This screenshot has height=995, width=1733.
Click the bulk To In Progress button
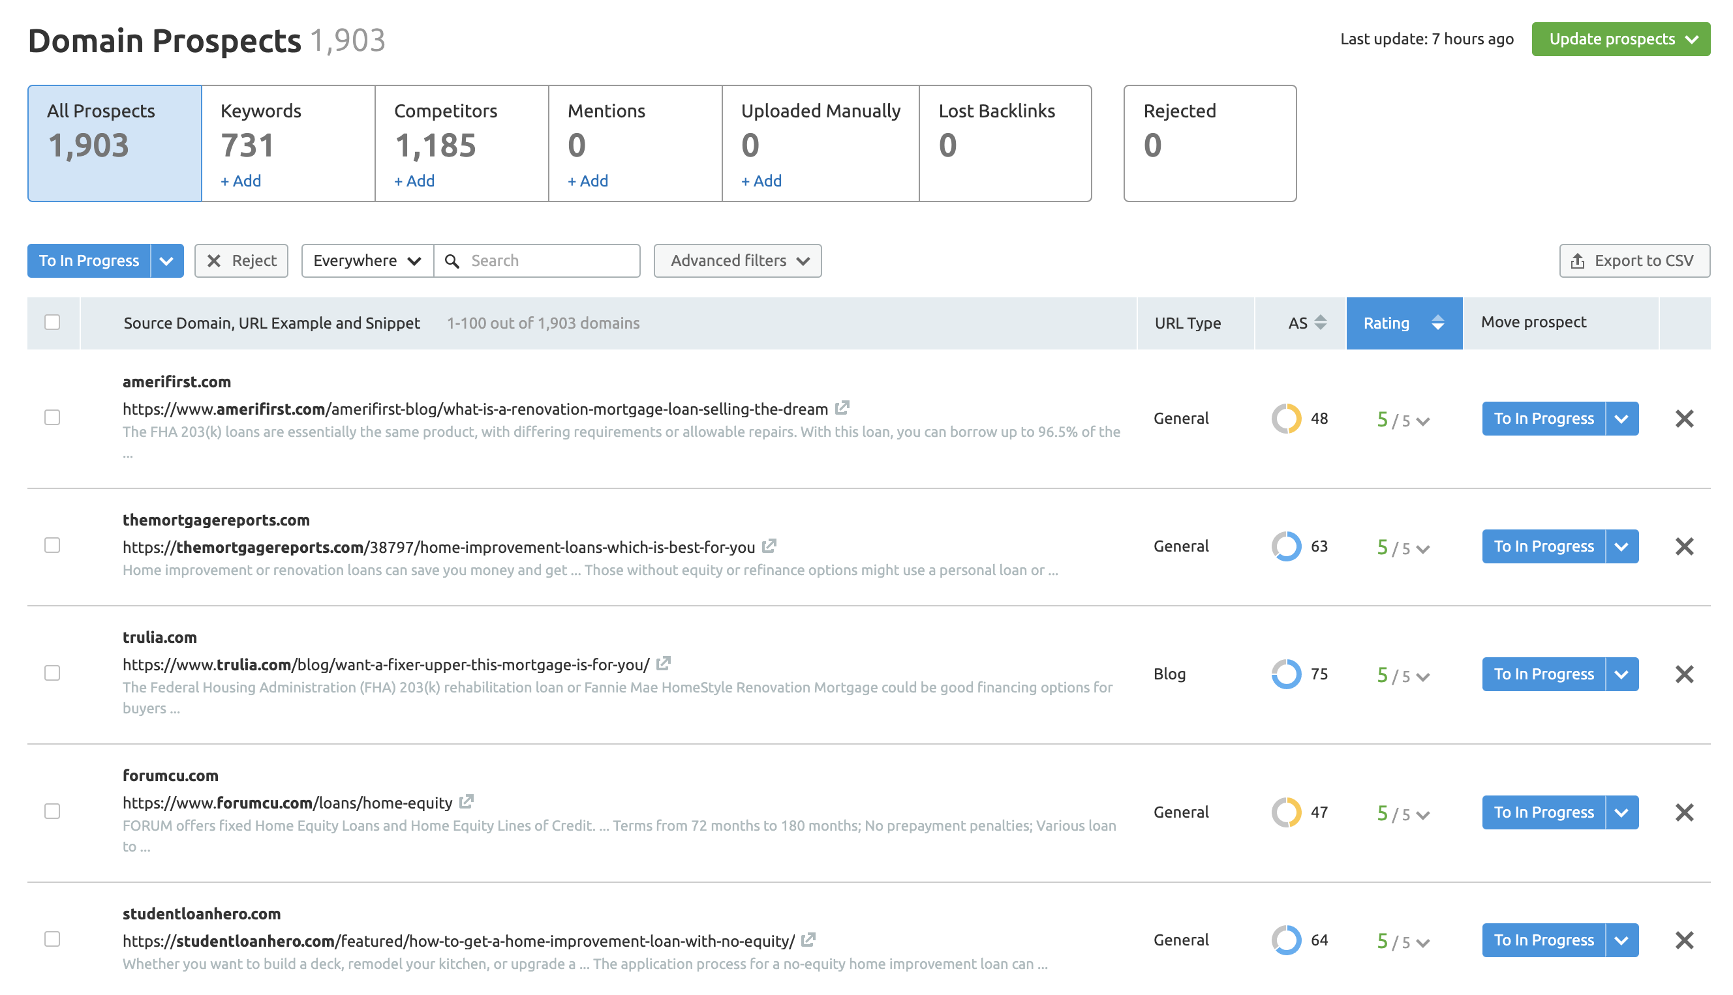[x=89, y=261]
